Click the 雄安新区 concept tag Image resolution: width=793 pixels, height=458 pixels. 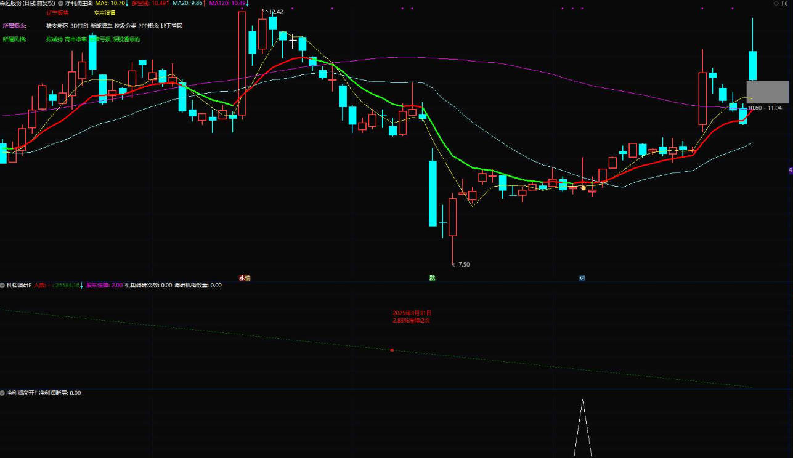click(57, 26)
